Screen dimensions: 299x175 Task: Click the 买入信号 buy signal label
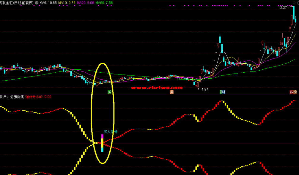pos(111,132)
